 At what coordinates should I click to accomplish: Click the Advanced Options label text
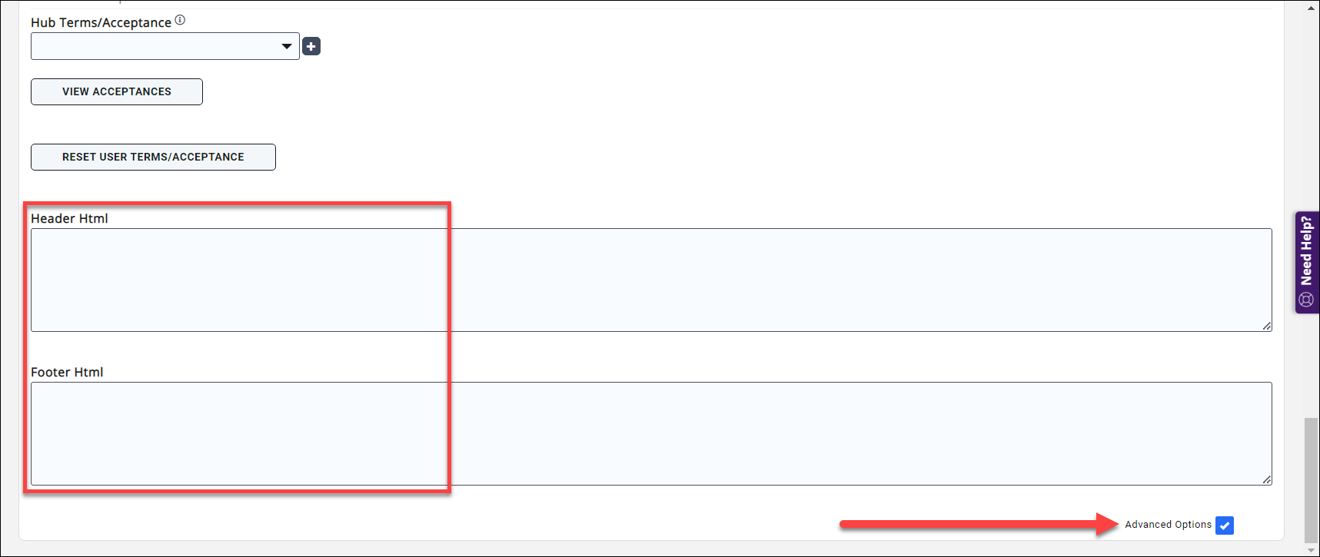pyautogui.click(x=1168, y=525)
